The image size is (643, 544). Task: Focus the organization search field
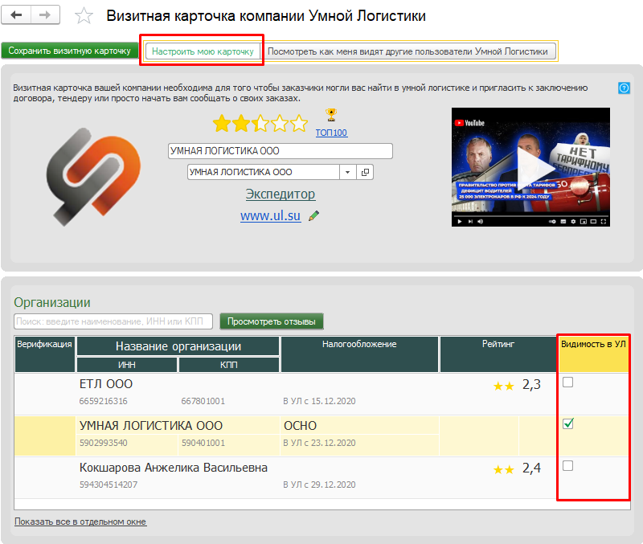[x=113, y=321]
